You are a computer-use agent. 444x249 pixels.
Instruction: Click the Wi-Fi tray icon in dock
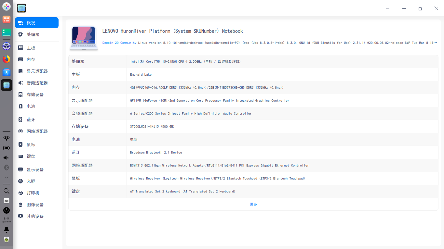coord(7,138)
